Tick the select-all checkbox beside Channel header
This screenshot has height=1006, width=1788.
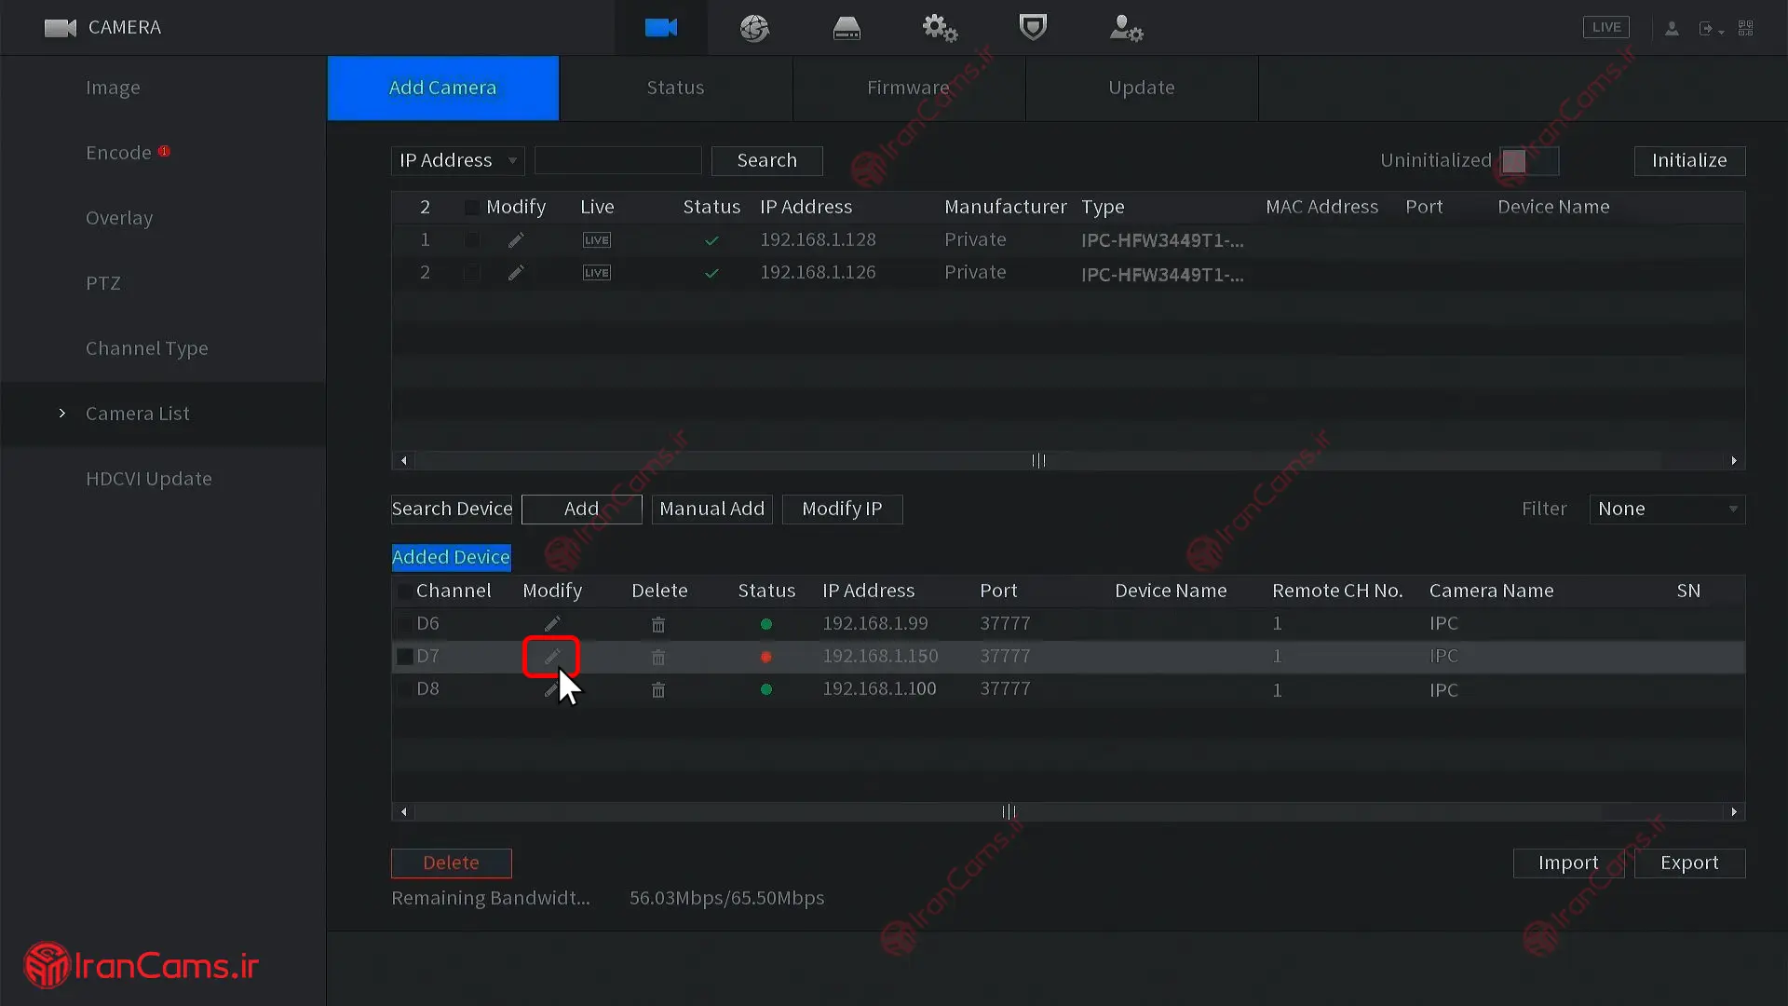(404, 591)
